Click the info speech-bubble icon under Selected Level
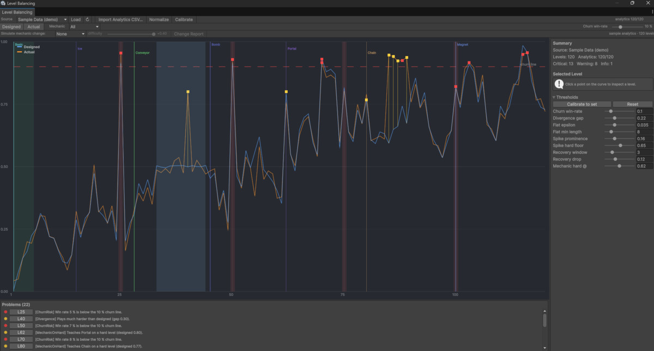The height and width of the screenshot is (351, 654). click(x=559, y=84)
